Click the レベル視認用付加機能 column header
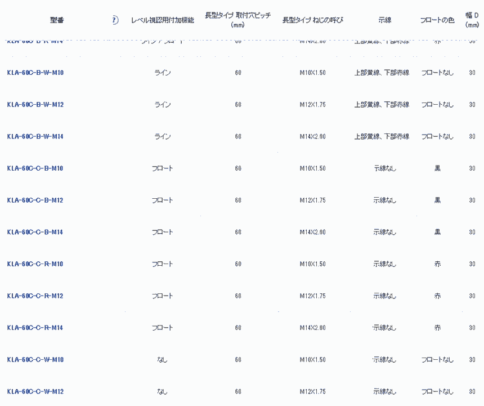Viewport: 484px width, 406px height. pyautogui.click(x=162, y=20)
